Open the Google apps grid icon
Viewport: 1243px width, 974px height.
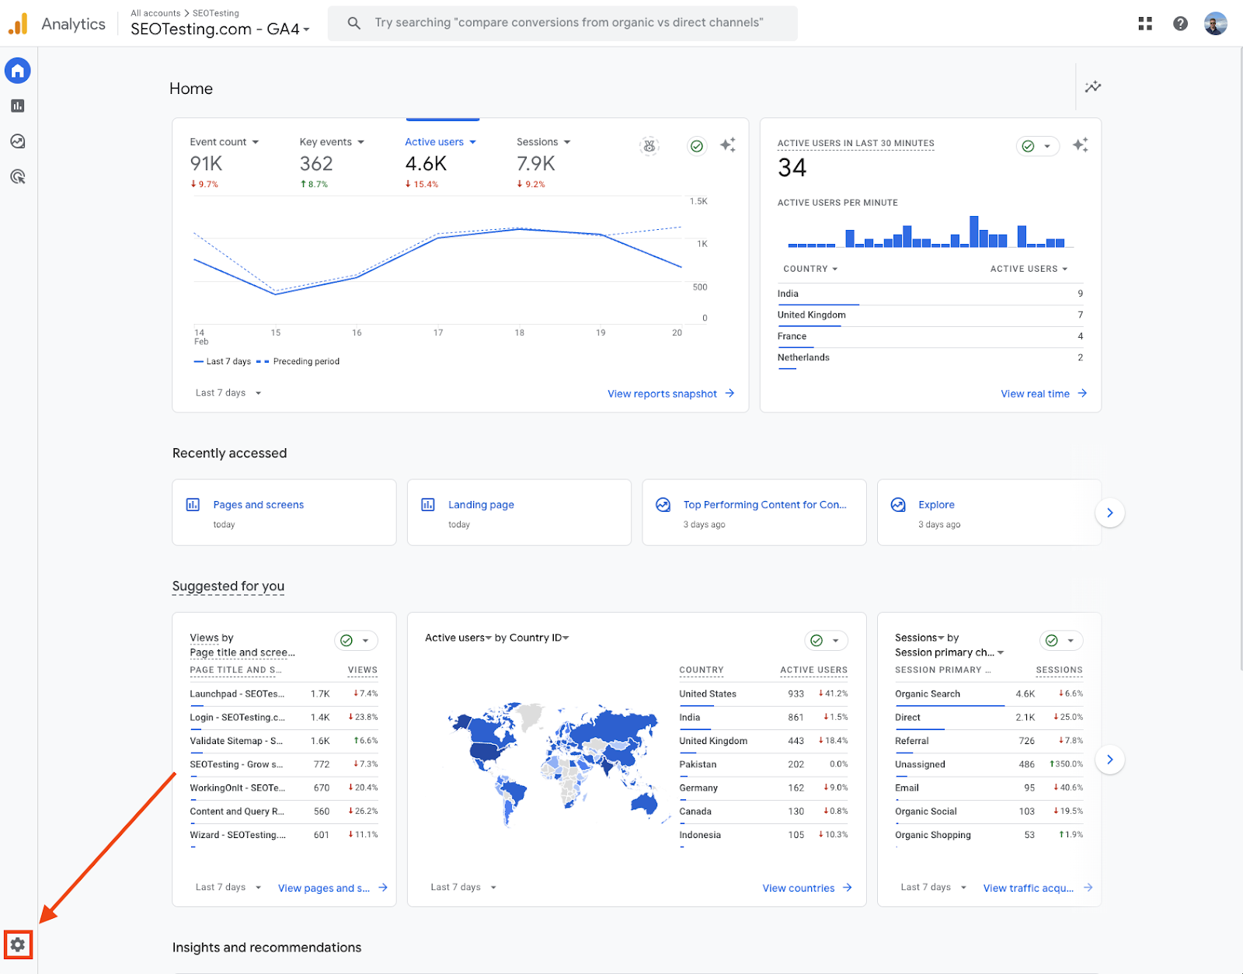1145,23
